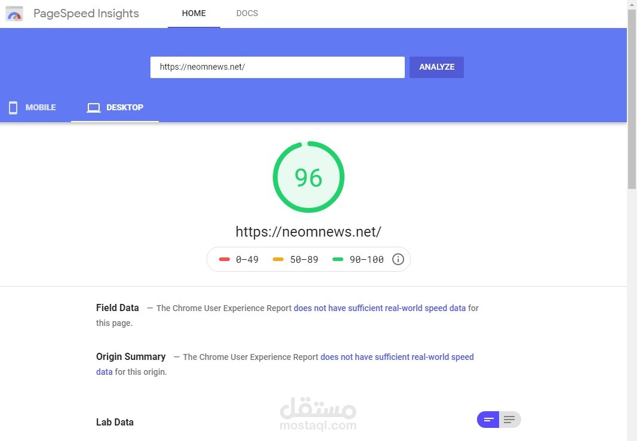Image resolution: width=637 pixels, height=441 pixels.
Task: Switch to the MOBILE tab
Action: point(32,107)
